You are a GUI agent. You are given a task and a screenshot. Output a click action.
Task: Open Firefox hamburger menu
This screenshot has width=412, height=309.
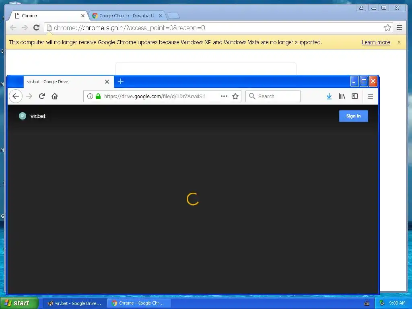coord(371,97)
